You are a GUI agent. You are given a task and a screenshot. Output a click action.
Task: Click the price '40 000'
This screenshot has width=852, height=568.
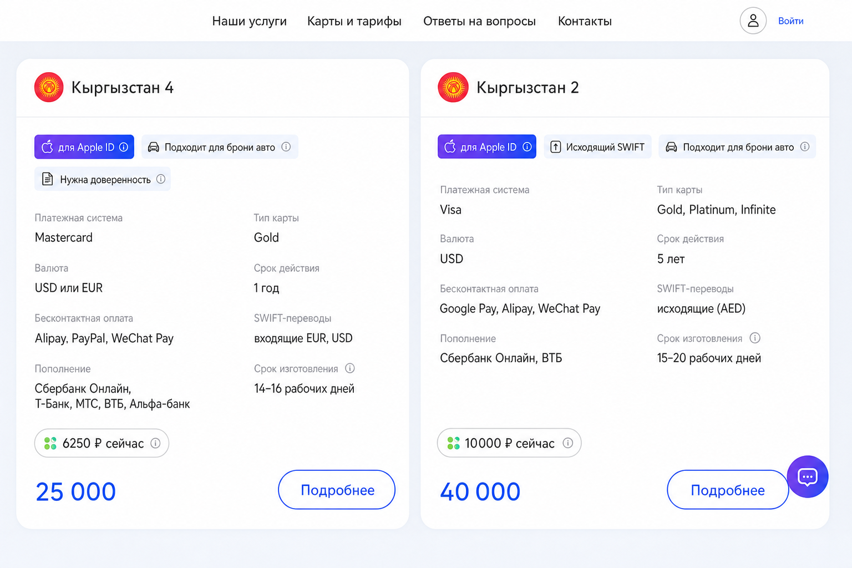[x=480, y=491]
